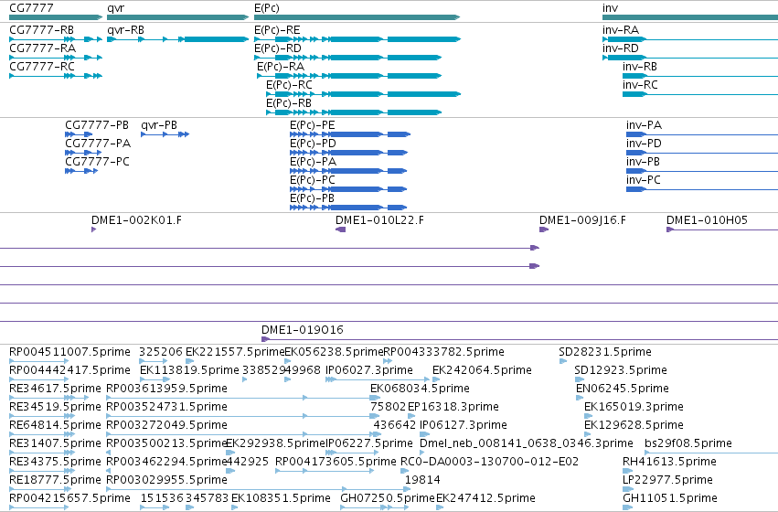The width and height of the screenshot is (778, 512).
Task: Click the SD12923.5prime EST label
Action: 621,370
